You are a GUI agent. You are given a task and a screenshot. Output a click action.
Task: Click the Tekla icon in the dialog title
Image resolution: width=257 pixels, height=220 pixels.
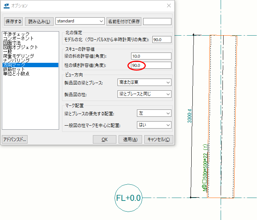[x=7, y=6]
